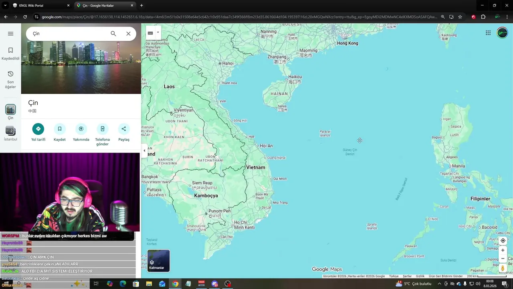Open Son öğeler recent items

pyautogui.click(x=10, y=79)
